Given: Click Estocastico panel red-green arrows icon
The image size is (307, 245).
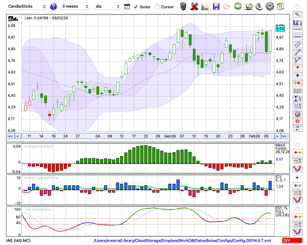Looking at the screenshot, I should (x=297, y=217).
